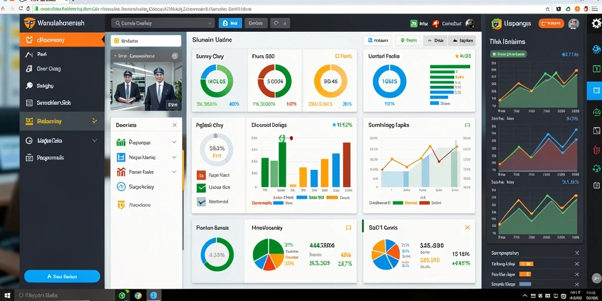Expand the Magen Cata sidebar chevron
Viewport: 602px width, 301px height.
[95, 141]
